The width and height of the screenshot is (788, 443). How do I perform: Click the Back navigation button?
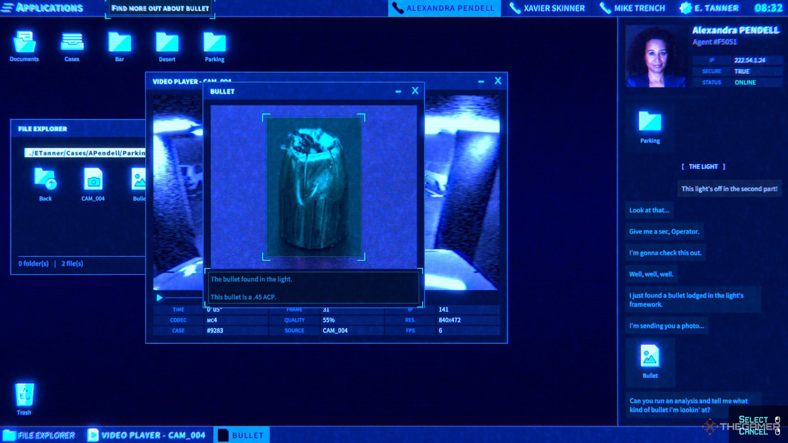click(x=45, y=184)
